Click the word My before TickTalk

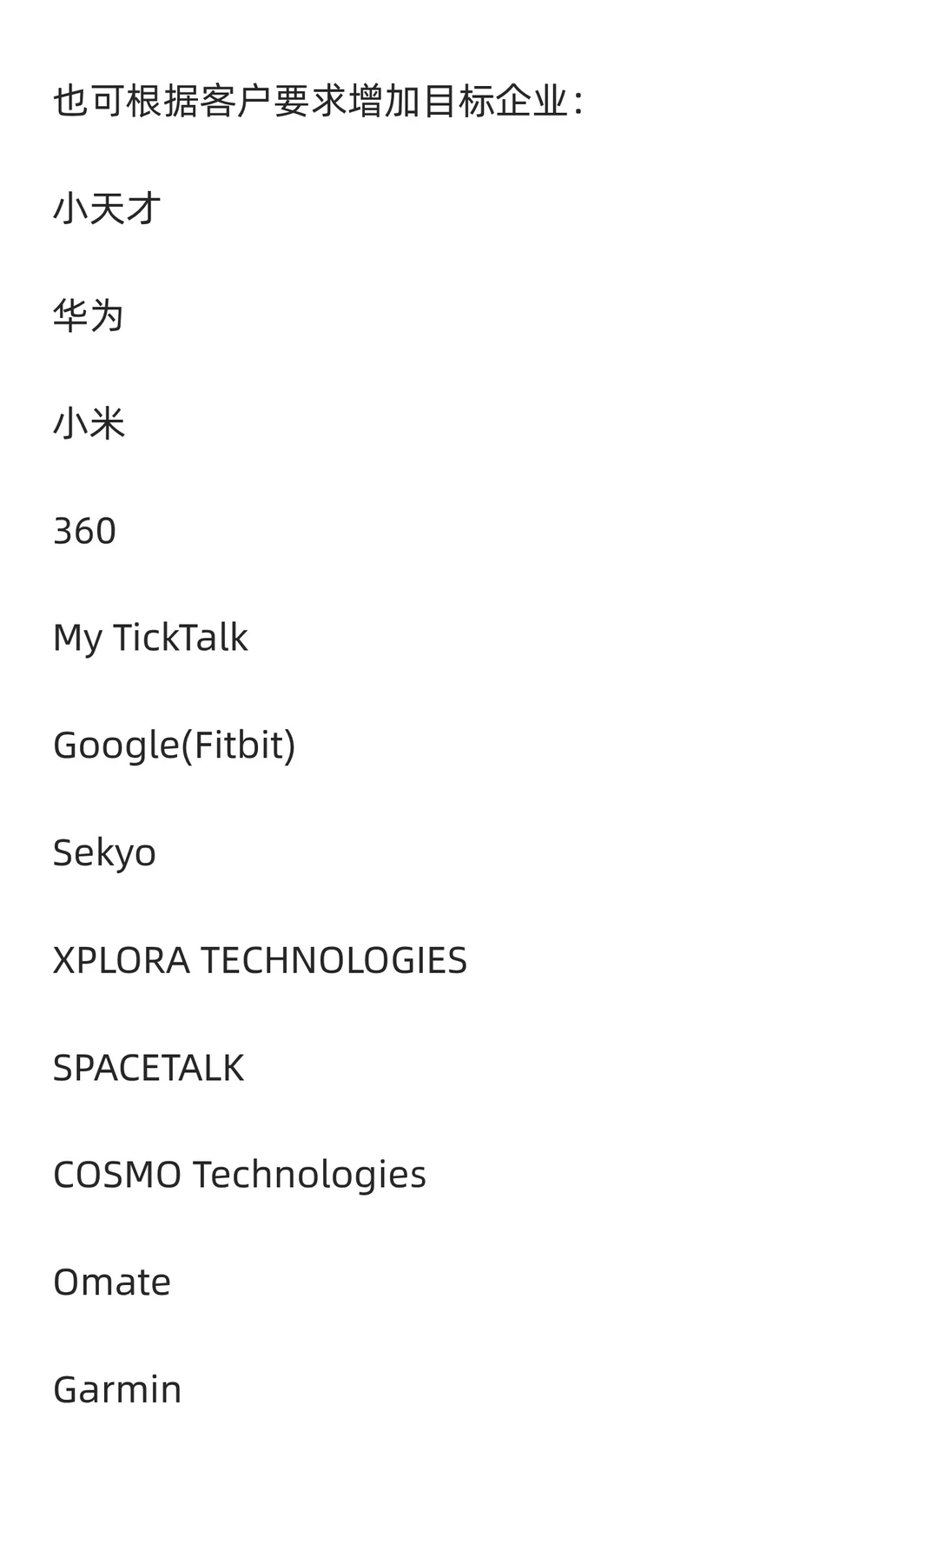(x=77, y=640)
